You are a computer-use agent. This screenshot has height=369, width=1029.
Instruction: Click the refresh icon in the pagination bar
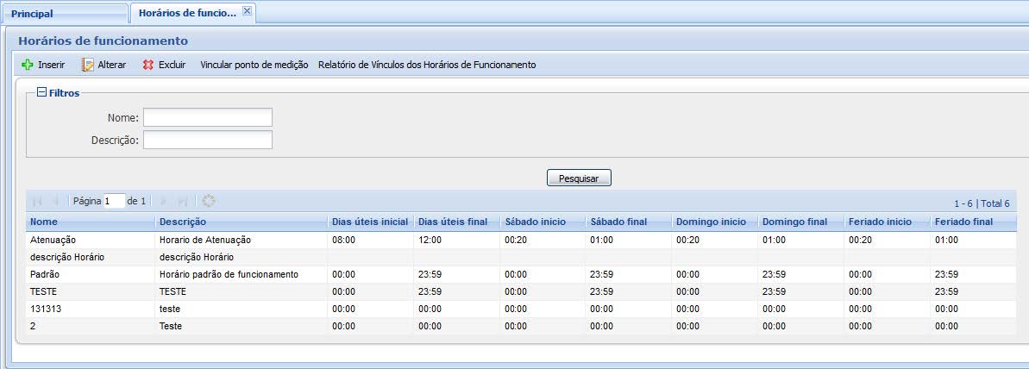click(x=208, y=201)
